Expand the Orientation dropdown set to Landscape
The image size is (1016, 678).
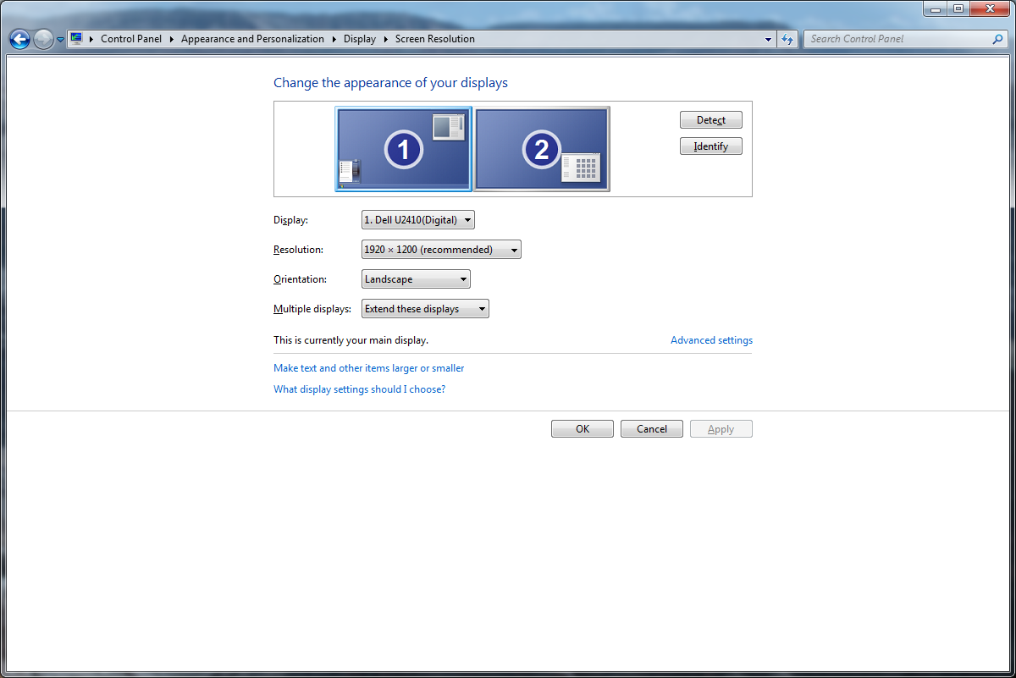click(416, 279)
